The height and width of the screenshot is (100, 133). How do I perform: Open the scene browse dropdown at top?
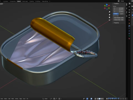(119, 1)
